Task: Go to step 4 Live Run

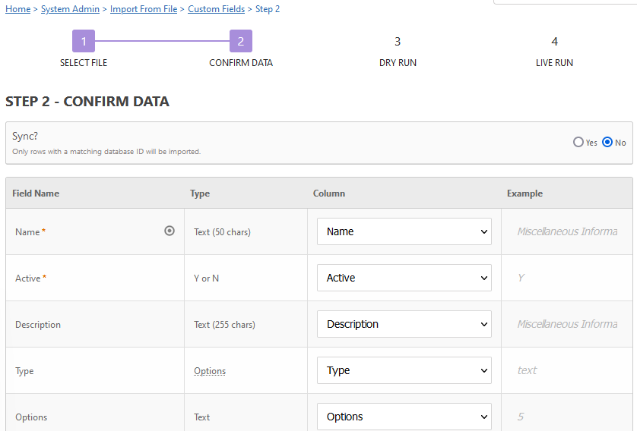Action: click(x=555, y=42)
